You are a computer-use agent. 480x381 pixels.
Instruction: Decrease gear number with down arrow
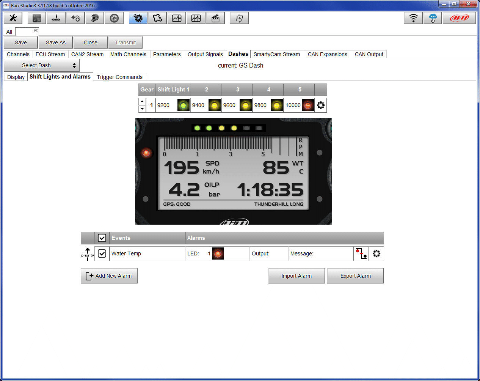pos(142,109)
